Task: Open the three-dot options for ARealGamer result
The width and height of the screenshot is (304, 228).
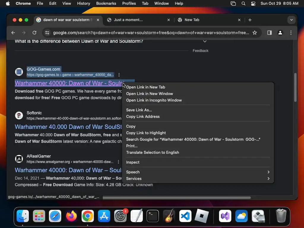Action: pos(118,162)
